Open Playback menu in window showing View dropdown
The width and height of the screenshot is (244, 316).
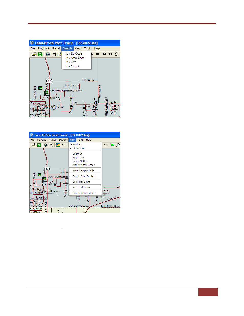pyautogui.click(x=42, y=140)
